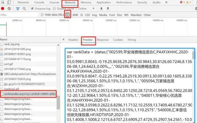
Task: Select the All filter type
Action: [x=68, y=15]
